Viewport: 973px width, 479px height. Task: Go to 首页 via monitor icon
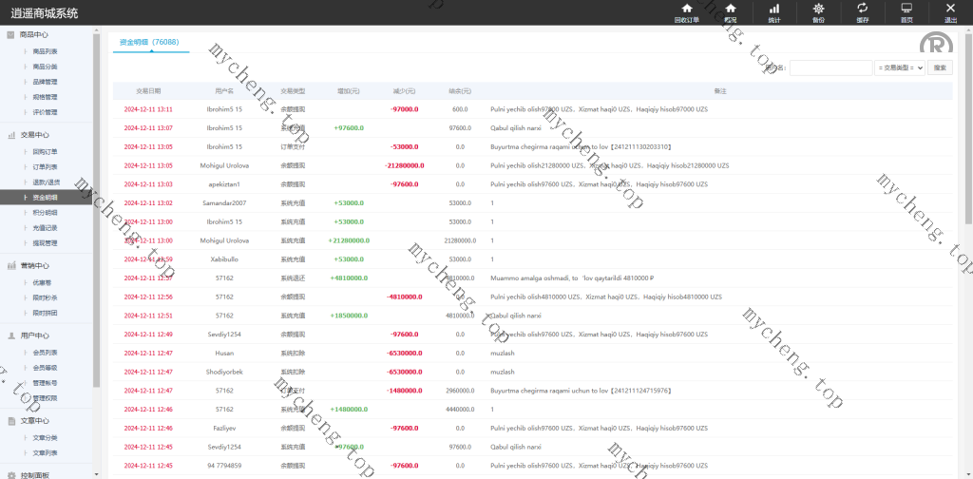pos(906,11)
